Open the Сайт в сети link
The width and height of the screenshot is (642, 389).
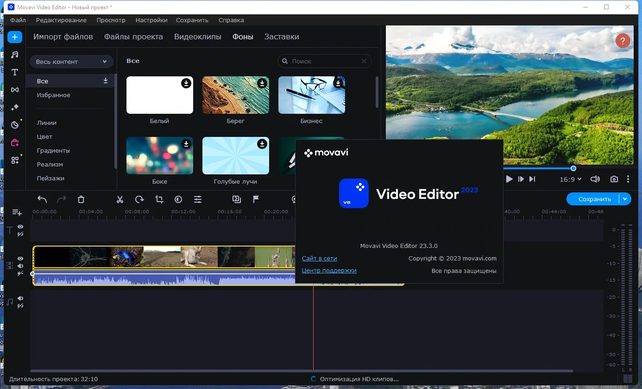pyautogui.click(x=319, y=258)
